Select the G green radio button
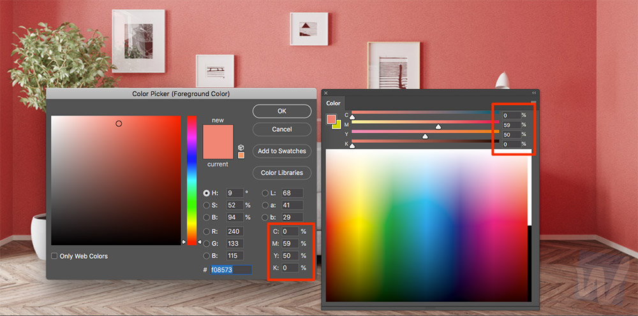The height and width of the screenshot is (316, 638). pyautogui.click(x=207, y=244)
